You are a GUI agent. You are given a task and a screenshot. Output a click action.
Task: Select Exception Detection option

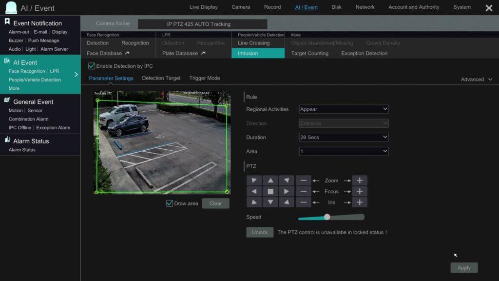coord(365,53)
